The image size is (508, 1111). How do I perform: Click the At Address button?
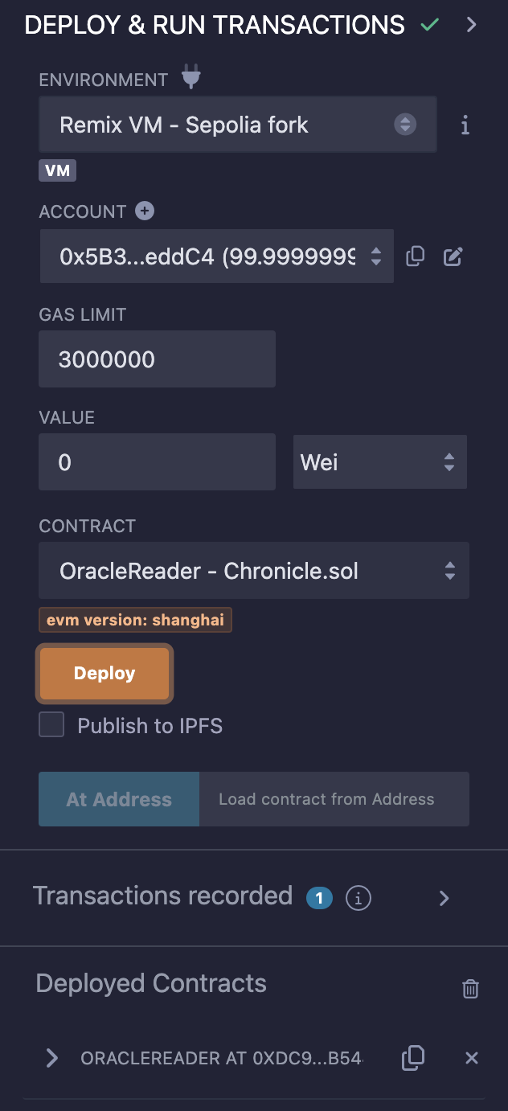tap(118, 799)
